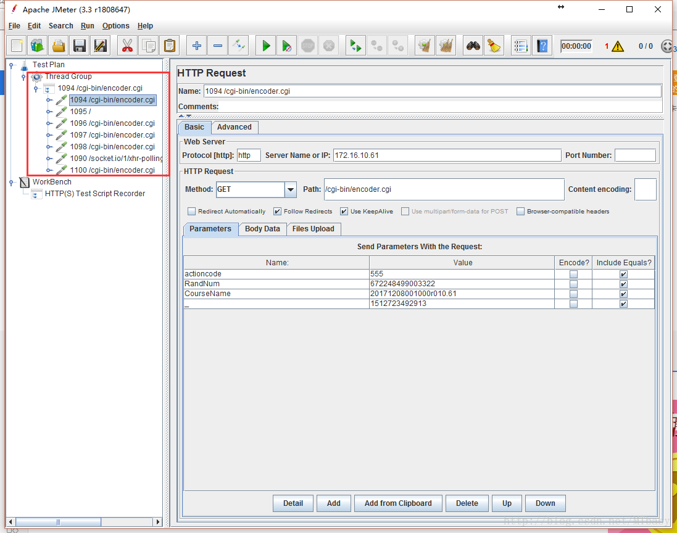Click the Save As pencil icon
The image size is (677, 533).
point(101,46)
